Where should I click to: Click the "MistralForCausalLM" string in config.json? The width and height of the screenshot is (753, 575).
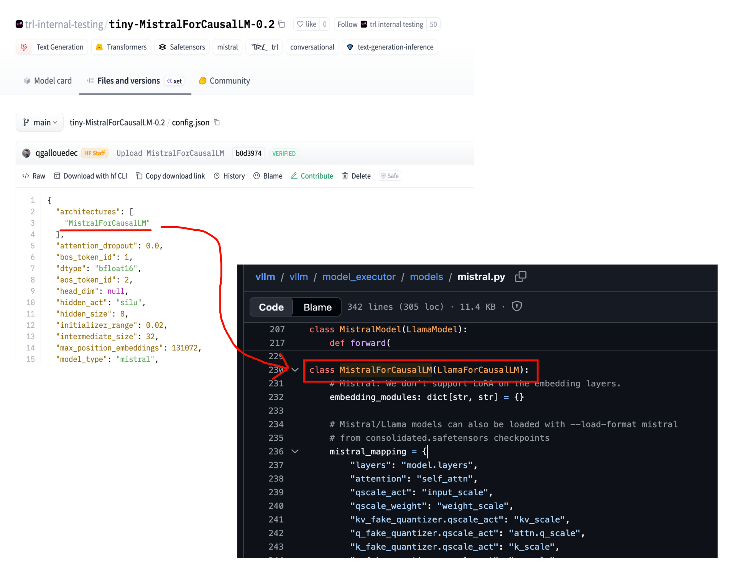(x=107, y=223)
